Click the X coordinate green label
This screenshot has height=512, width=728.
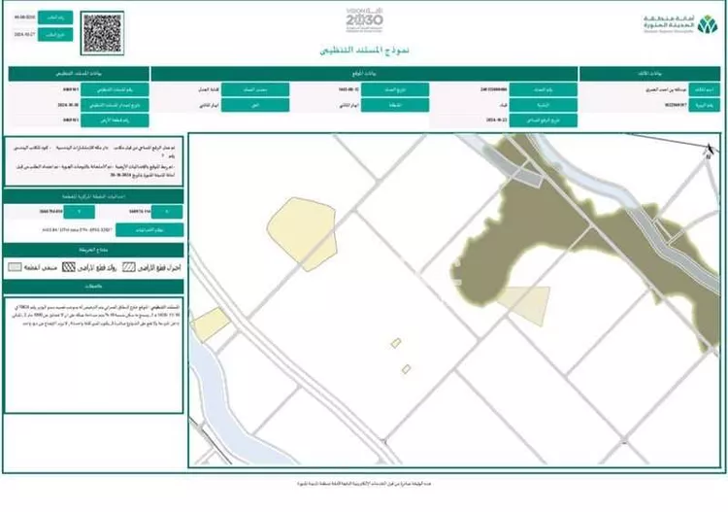167,210
